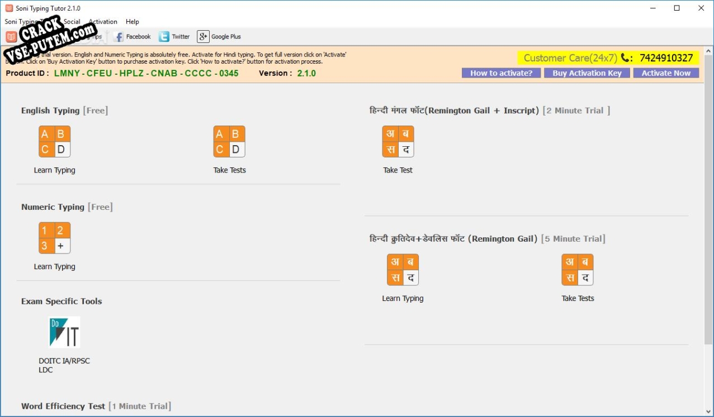Image resolution: width=714 pixels, height=417 pixels.
Task: Start Hindi Mangal font Take Test
Action: tap(398, 142)
